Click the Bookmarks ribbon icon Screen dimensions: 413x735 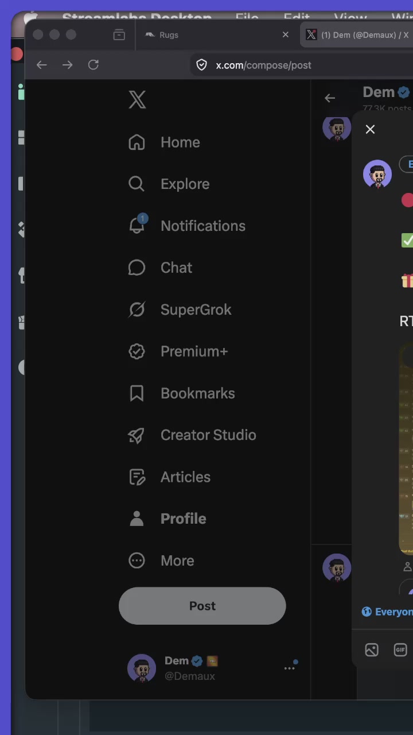click(137, 393)
